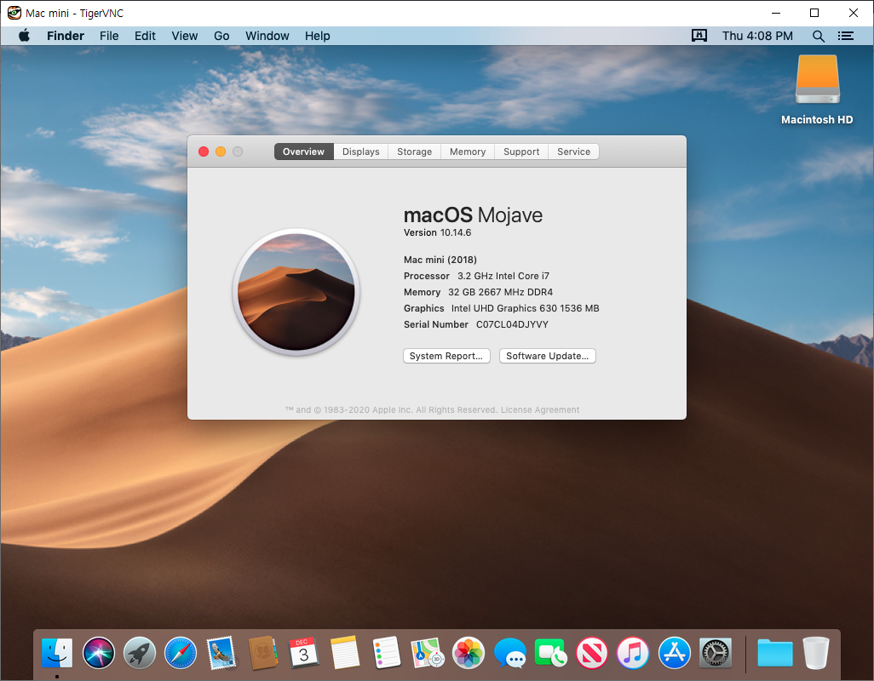874x681 pixels.
Task: Select Macintosh HD desktop drive
Action: click(817, 80)
